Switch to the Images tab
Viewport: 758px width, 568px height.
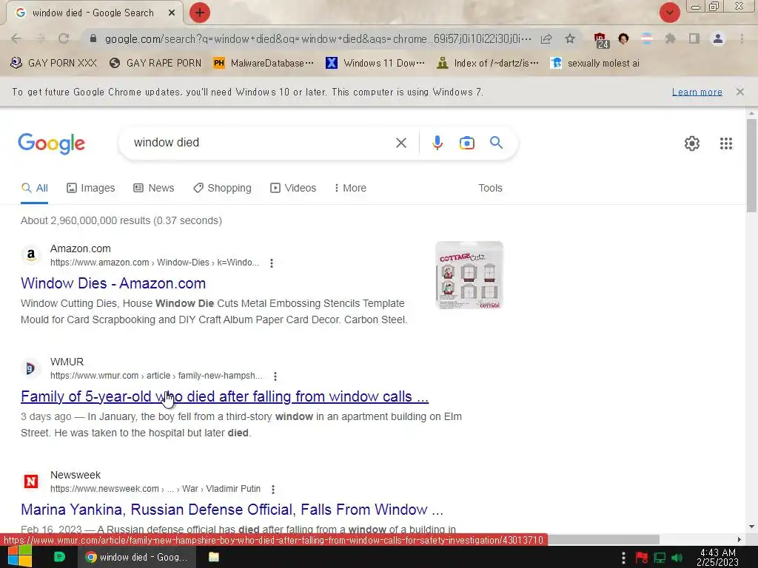click(90, 189)
